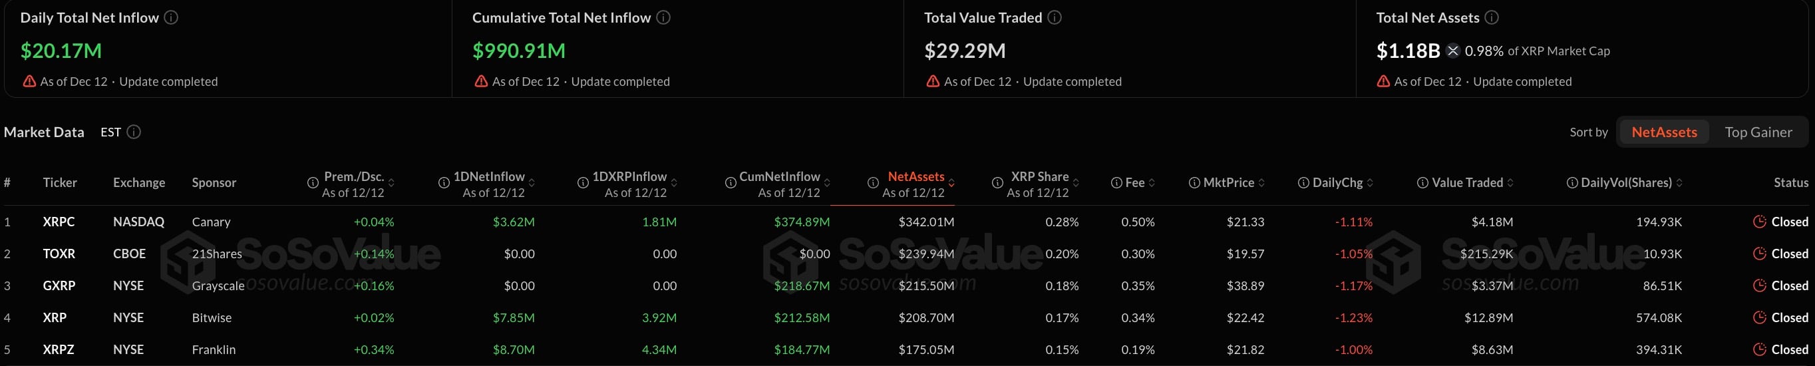Click the NetAssets column header

click(915, 176)
